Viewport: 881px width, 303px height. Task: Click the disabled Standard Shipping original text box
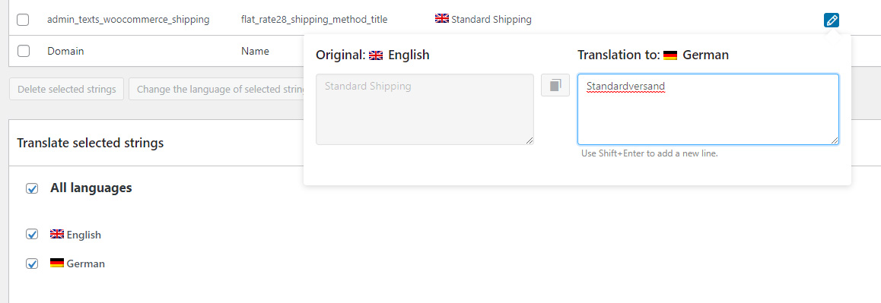tap(425, 109)
